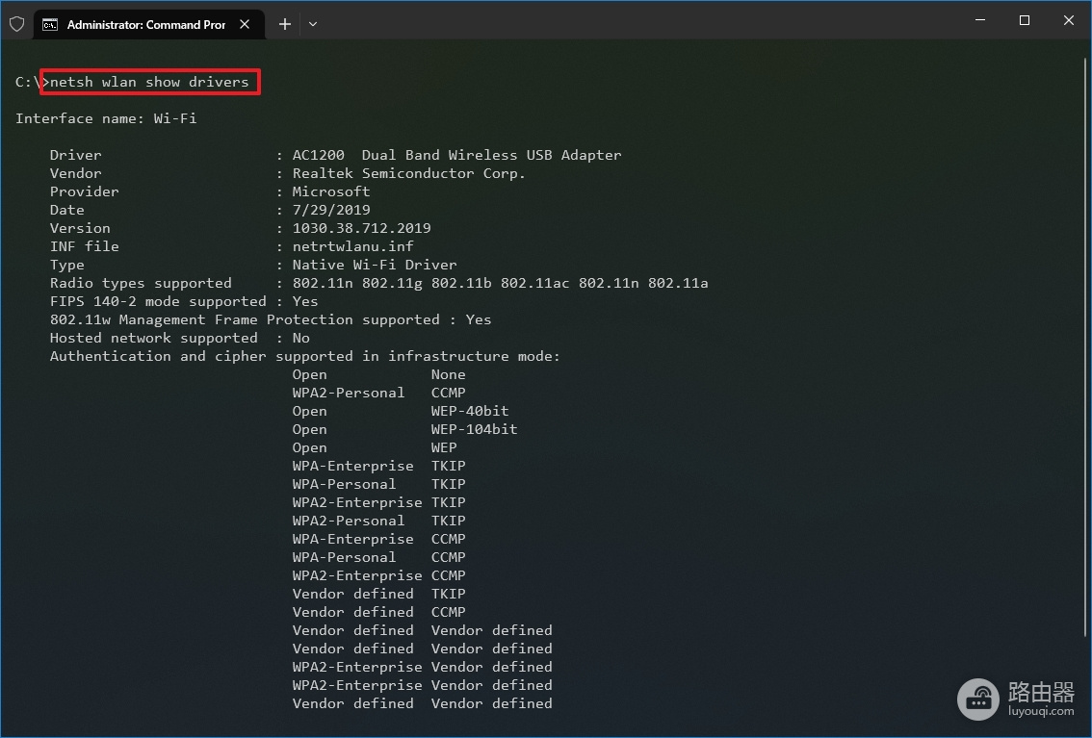The height and width of the screenshot is (738, 1092).
Task: Click the 'WEP-40bit' cipher entry
Action: pyautogui.click(x=469, y=411)
